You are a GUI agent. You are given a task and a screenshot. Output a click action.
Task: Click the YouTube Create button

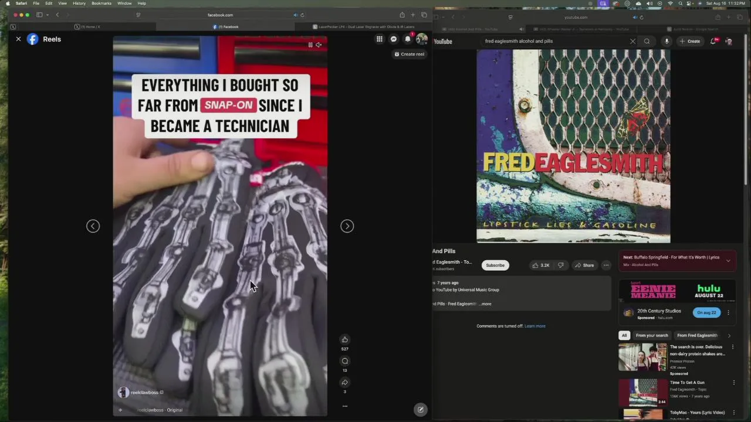tap(690, 42)
